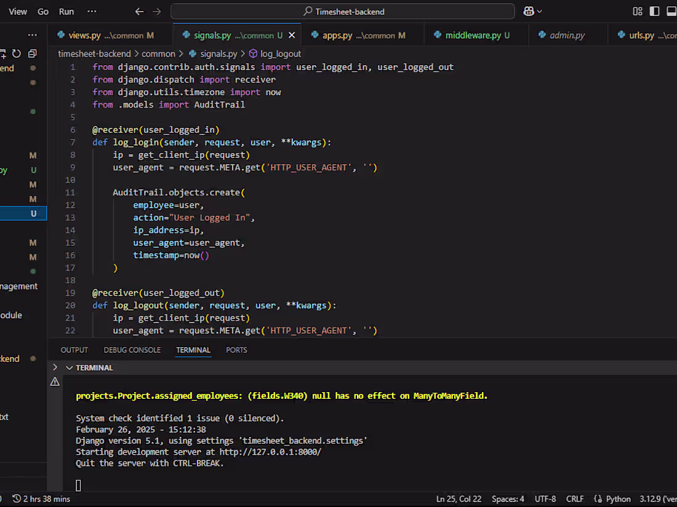Toggle the bottom Panel visibility

pos(671,10)
